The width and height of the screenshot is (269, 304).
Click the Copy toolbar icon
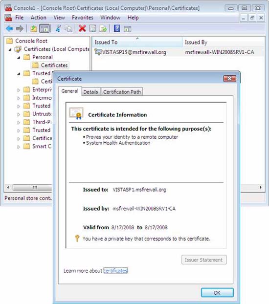point(68,29)
